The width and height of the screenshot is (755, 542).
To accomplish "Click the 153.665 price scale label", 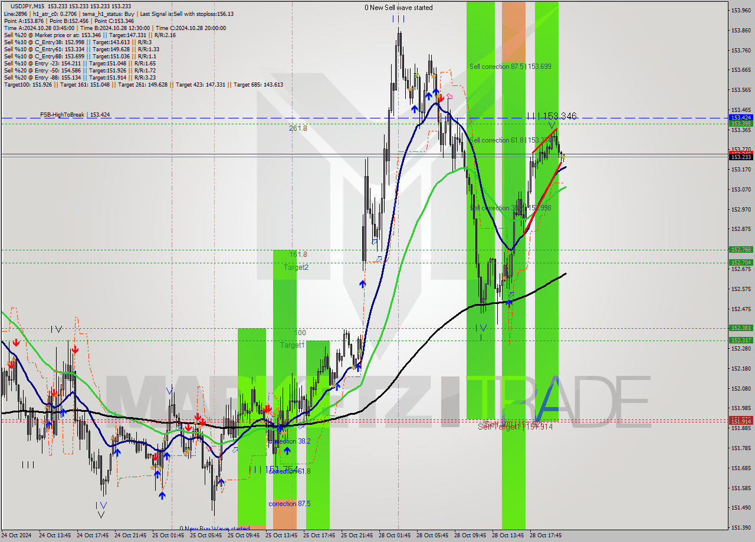I will 741,70.
